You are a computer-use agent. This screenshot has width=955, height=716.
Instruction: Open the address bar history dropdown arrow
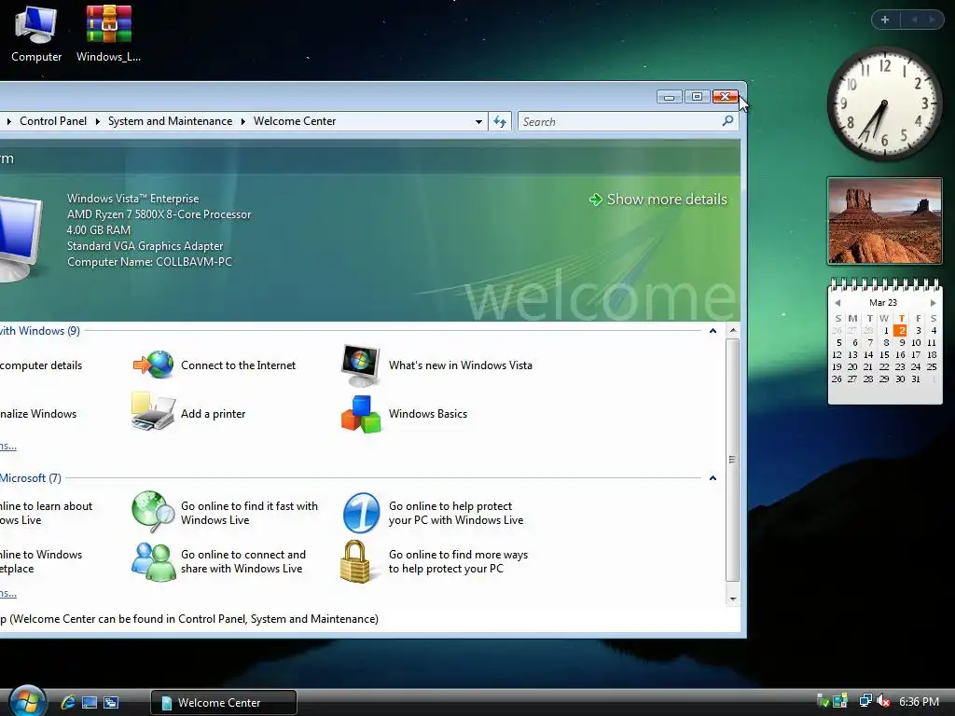[478, 122]
